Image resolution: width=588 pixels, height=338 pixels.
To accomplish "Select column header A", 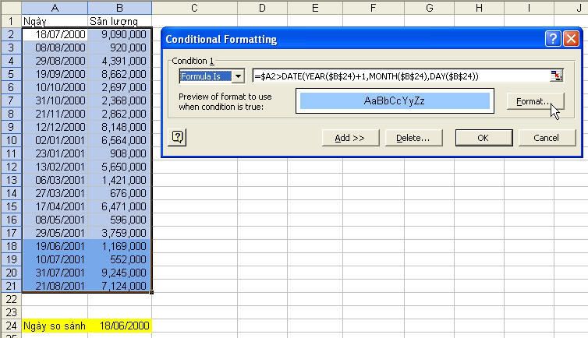I will pos(55,8).
